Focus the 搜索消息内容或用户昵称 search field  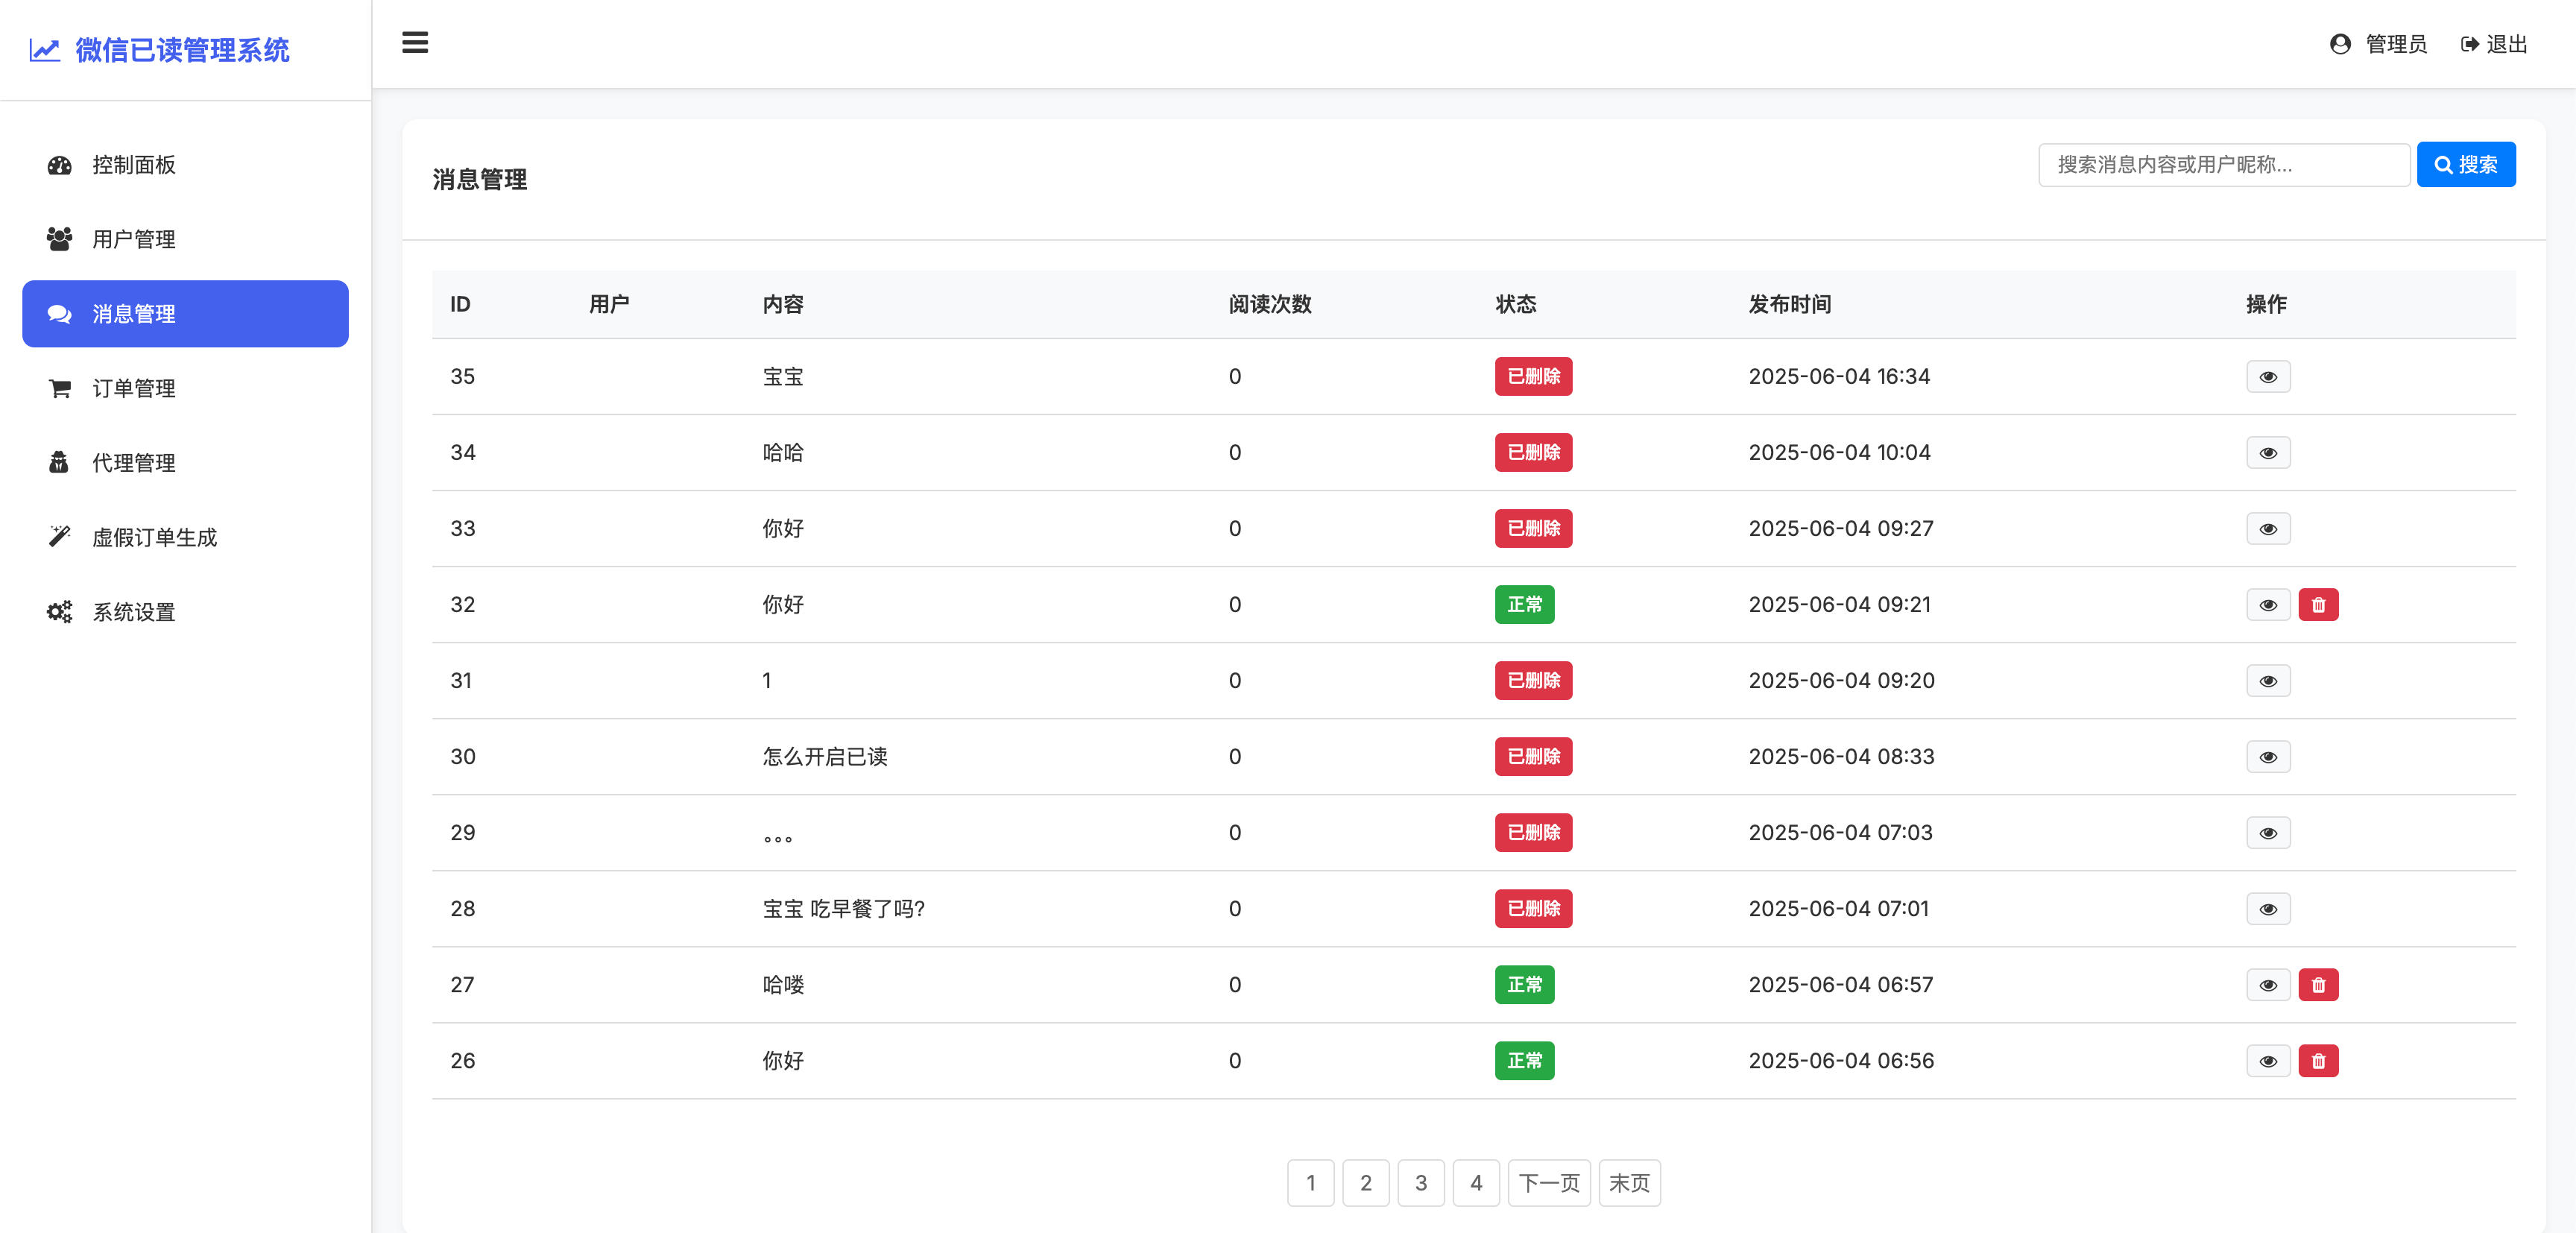click(x=2224, y=165)
